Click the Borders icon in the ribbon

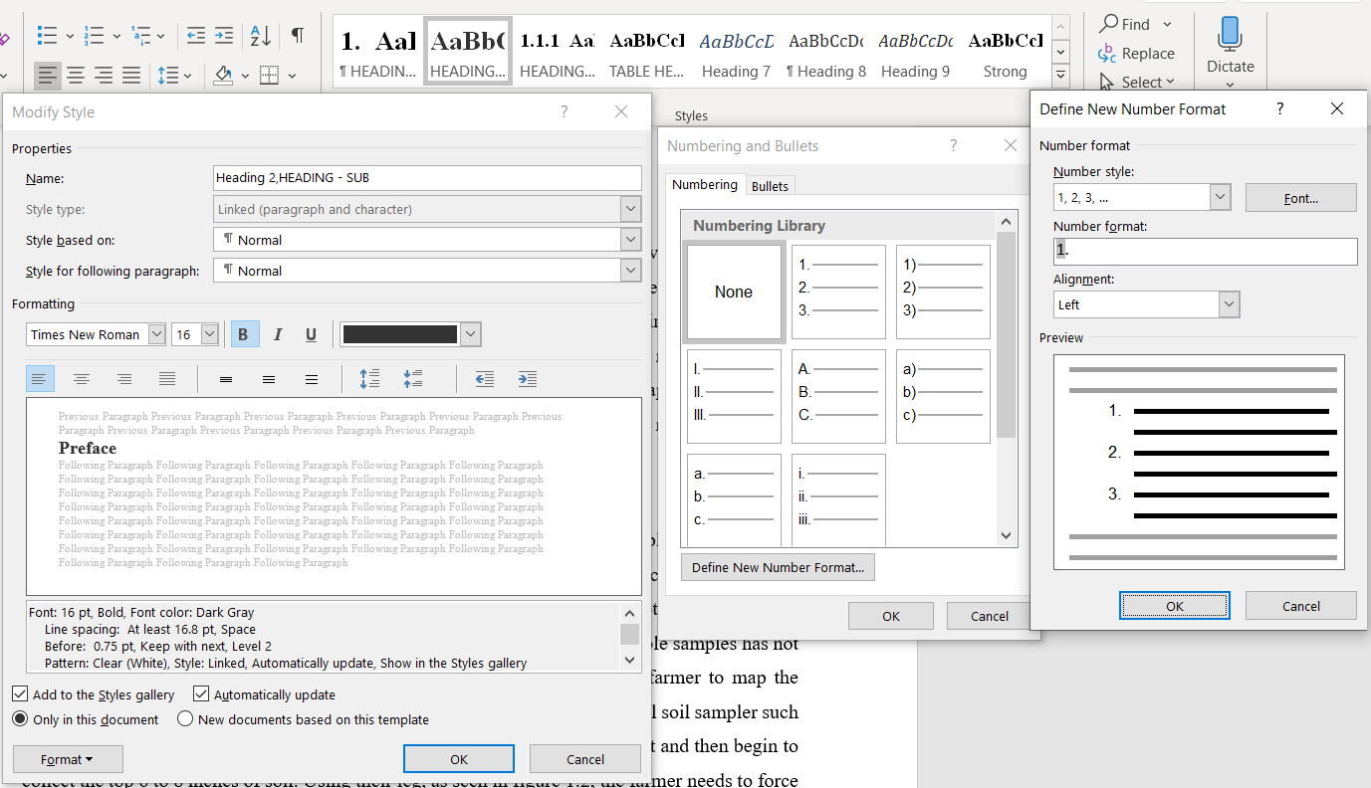tap(269, 75)
